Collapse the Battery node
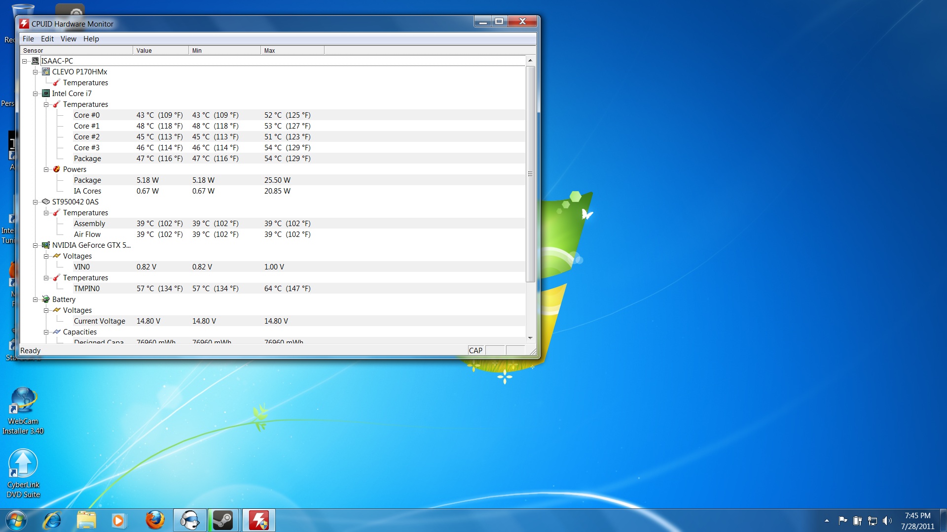The image size is (947, 532). point(36,299)
